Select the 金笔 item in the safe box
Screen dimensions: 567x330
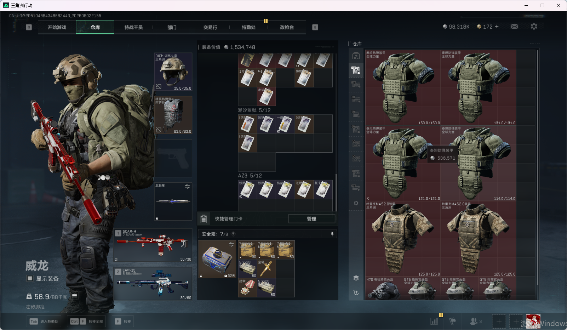266,269
